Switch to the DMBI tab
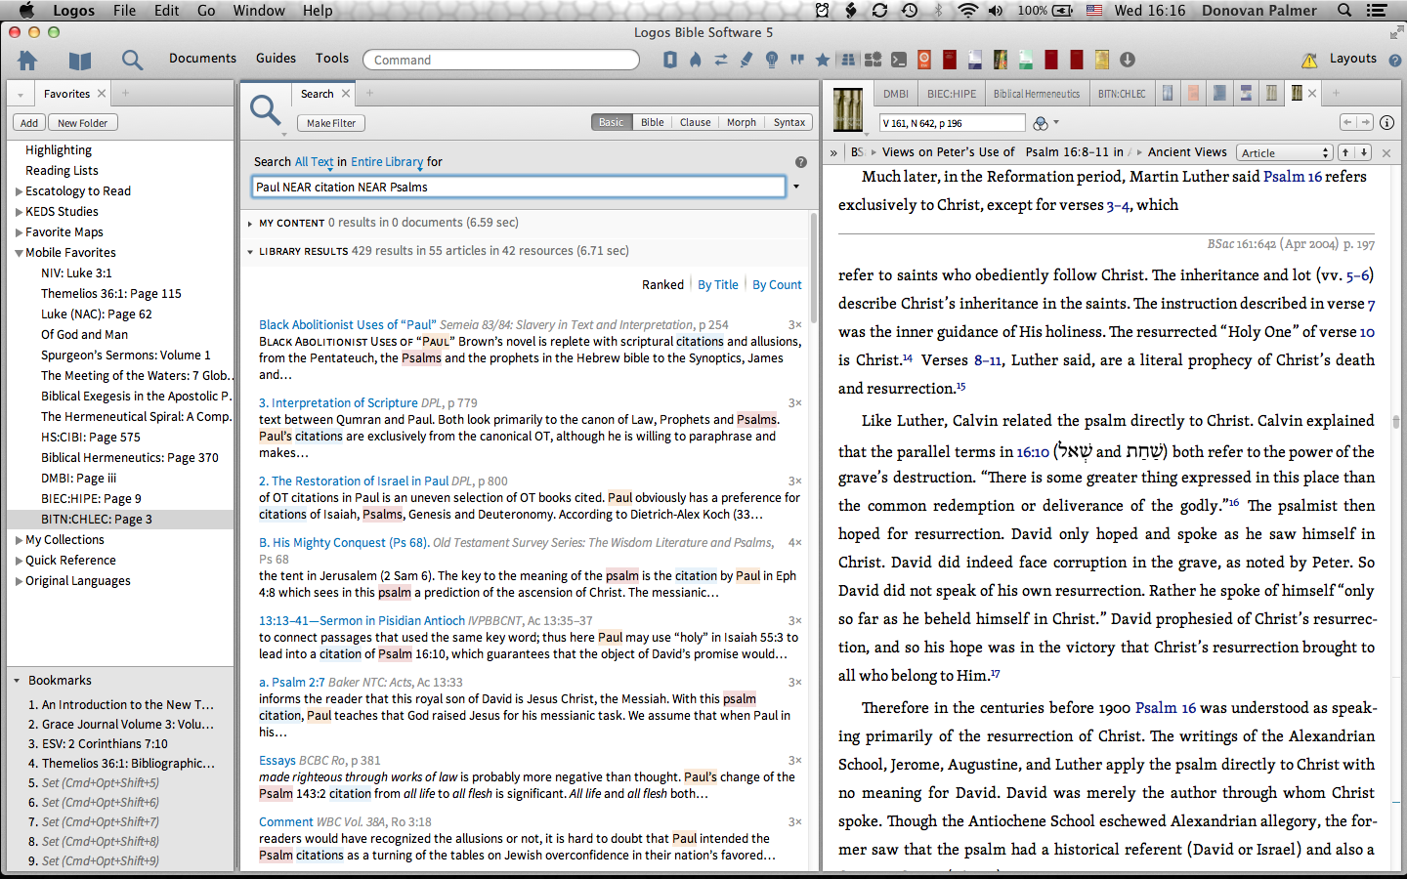The height and width of the screenshot is (879, 1407). click(x=896, y=94)
